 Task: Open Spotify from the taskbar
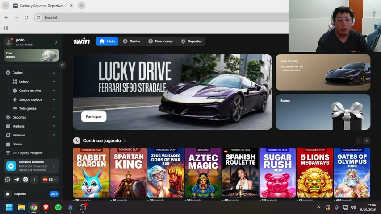tap(58, 207)
